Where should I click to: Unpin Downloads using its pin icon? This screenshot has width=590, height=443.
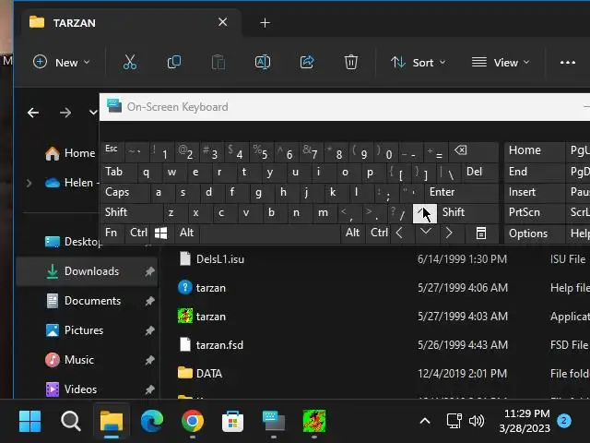point(149,271)
